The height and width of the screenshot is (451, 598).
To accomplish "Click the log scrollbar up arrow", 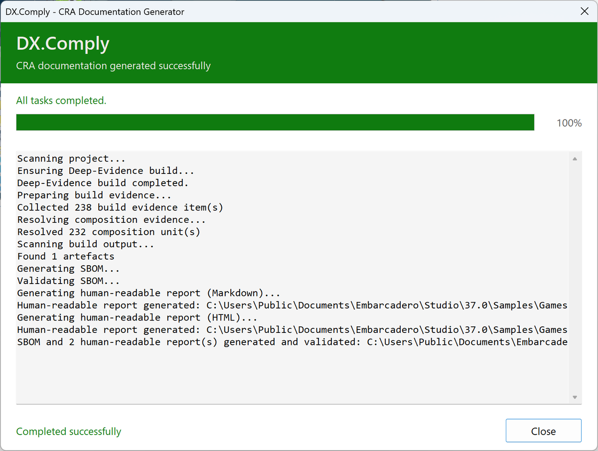I will tap(575, 159).
